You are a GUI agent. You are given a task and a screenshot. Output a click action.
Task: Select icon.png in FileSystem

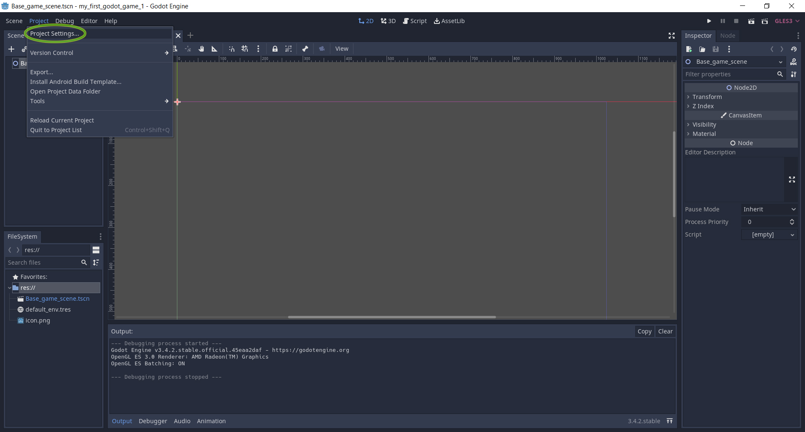point(38,320)
